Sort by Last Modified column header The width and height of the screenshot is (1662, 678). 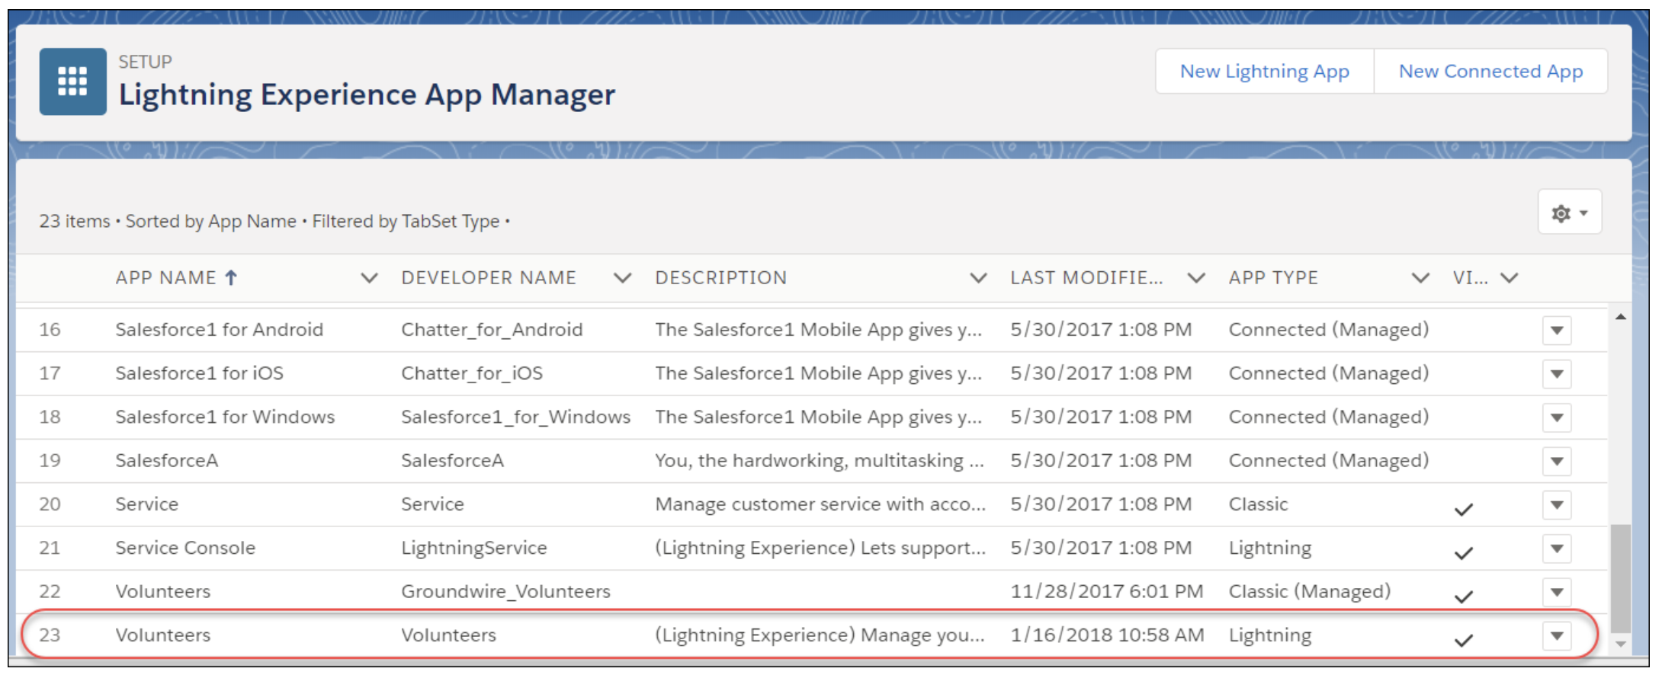[1087, 278]
